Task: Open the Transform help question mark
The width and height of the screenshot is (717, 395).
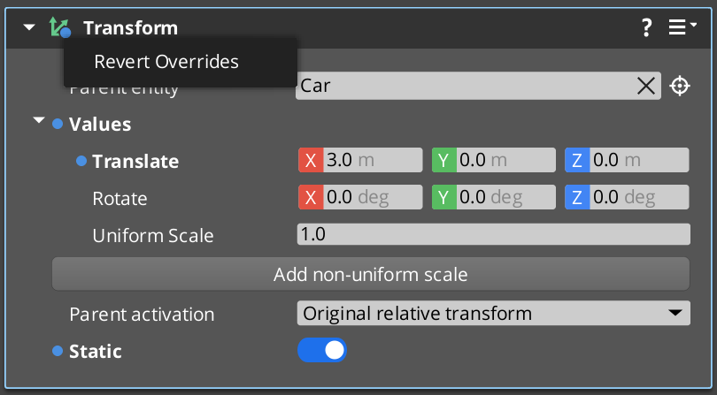Action: pos(647,28)
